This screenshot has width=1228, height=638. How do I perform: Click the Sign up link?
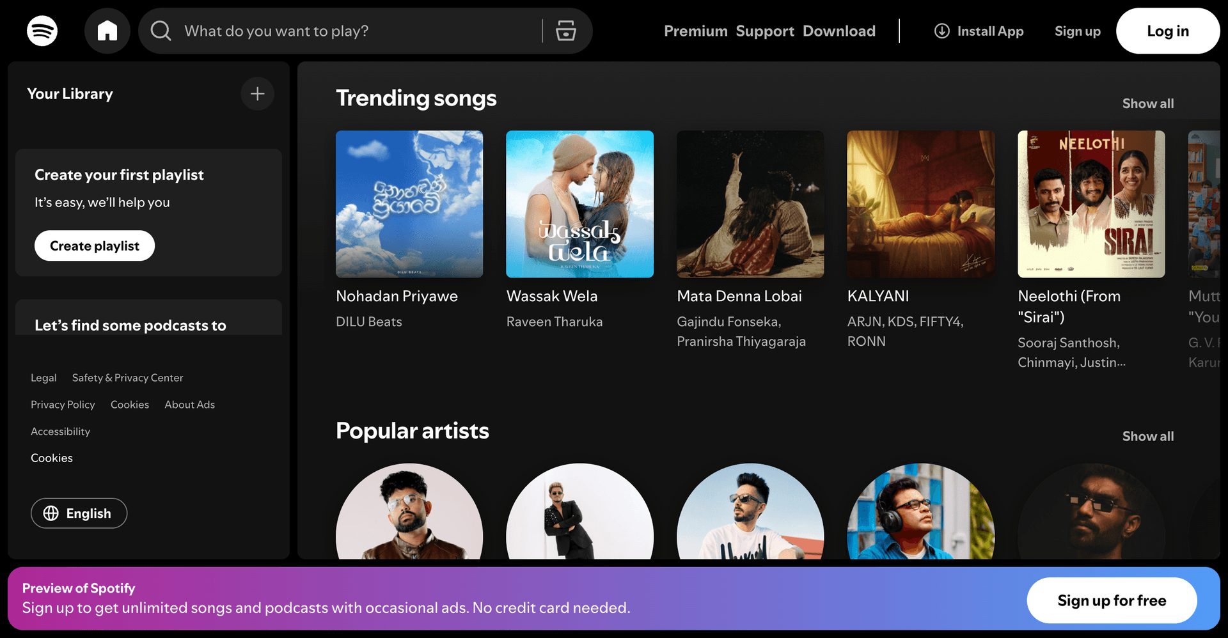[1077, 31]
